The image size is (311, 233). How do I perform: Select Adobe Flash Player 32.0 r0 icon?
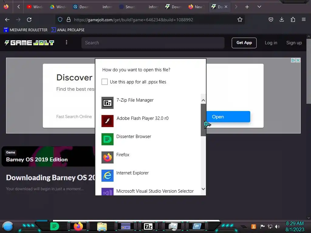(108, 121)
